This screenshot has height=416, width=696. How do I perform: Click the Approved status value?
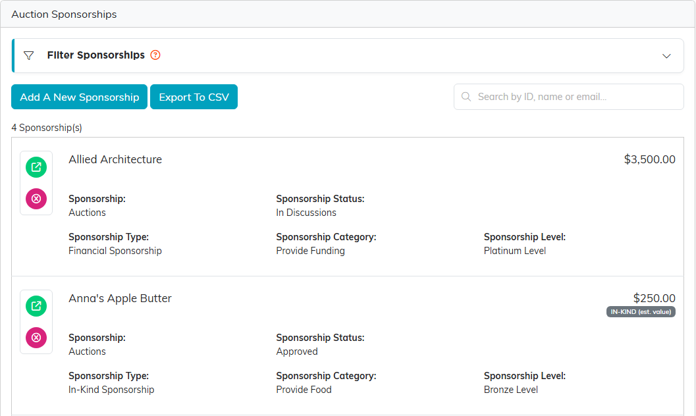pos(297,351)
